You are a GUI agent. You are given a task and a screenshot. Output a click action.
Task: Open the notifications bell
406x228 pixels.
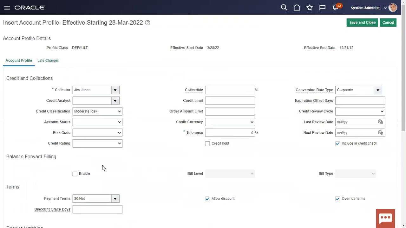click(x=335, y=8)
